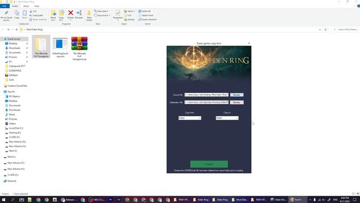This screenshot has height=203, width=360.
Task: Open the Task View taskbar icon
Action: click(21, 200)
